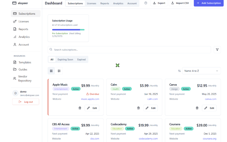Image resolution: width=227 pixels, height=142 pixels.
Task: Delete the Calm subscription
Action: [x=138, y=108]
